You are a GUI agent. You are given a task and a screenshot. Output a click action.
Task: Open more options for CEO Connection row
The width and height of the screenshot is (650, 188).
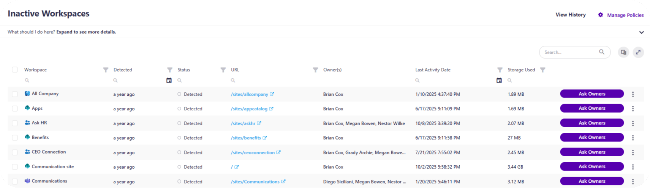click(633, 152)
